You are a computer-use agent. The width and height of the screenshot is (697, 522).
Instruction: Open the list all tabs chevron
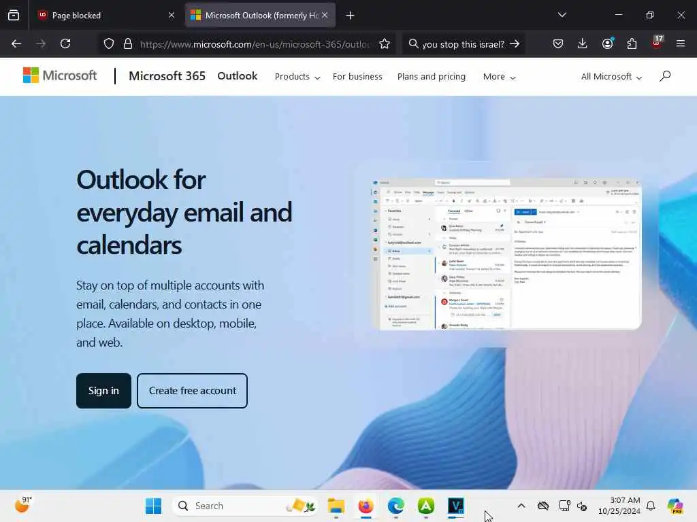(562, 15)
